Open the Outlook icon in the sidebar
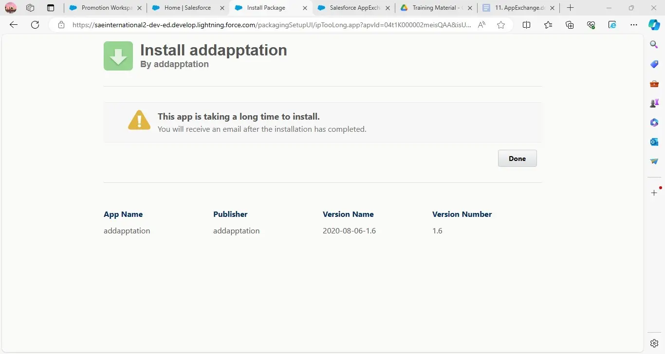The height and width of the screenshot is (354, 665). point(654,142)
